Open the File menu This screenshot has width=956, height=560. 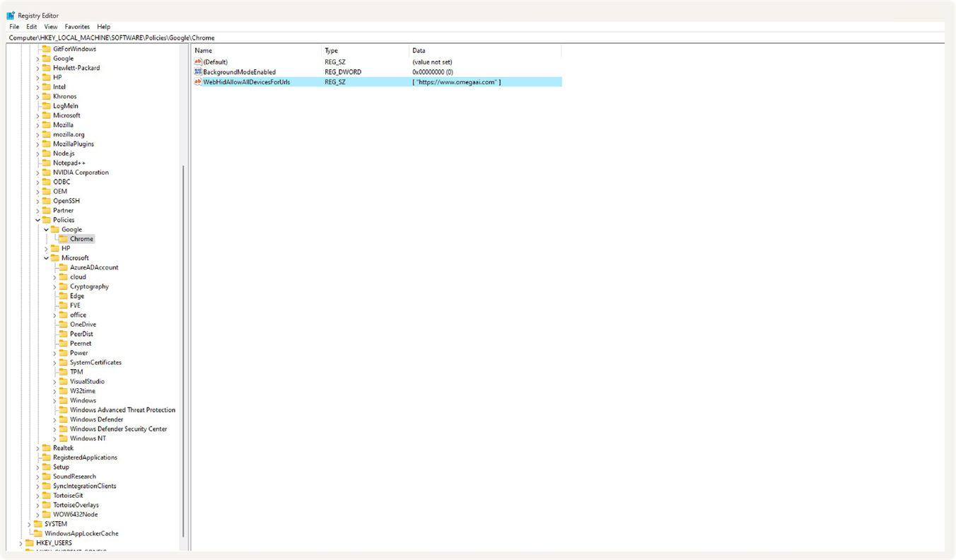(x=14, y=27)
